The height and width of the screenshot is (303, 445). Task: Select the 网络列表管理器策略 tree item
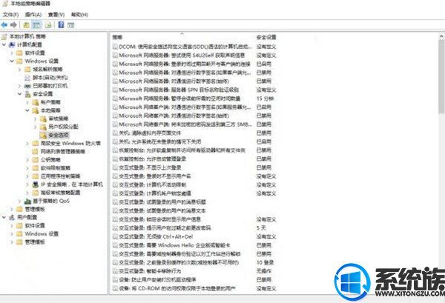[63, 152]
